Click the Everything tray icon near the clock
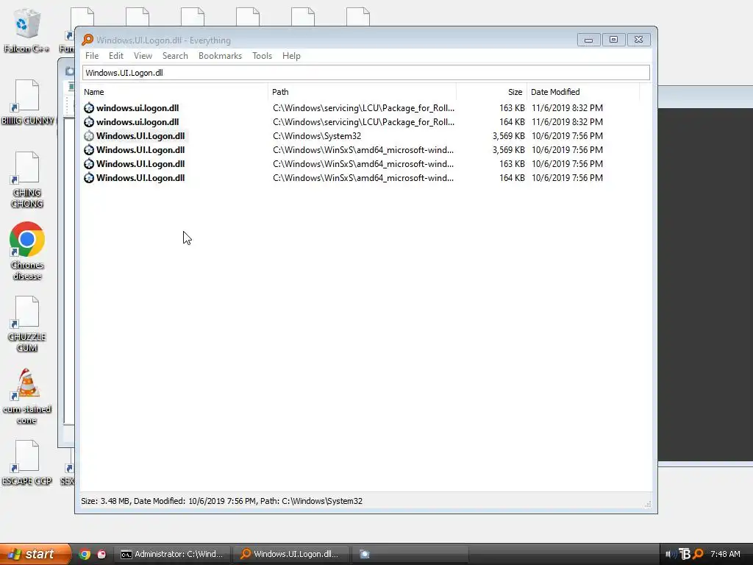 (699, 554)
